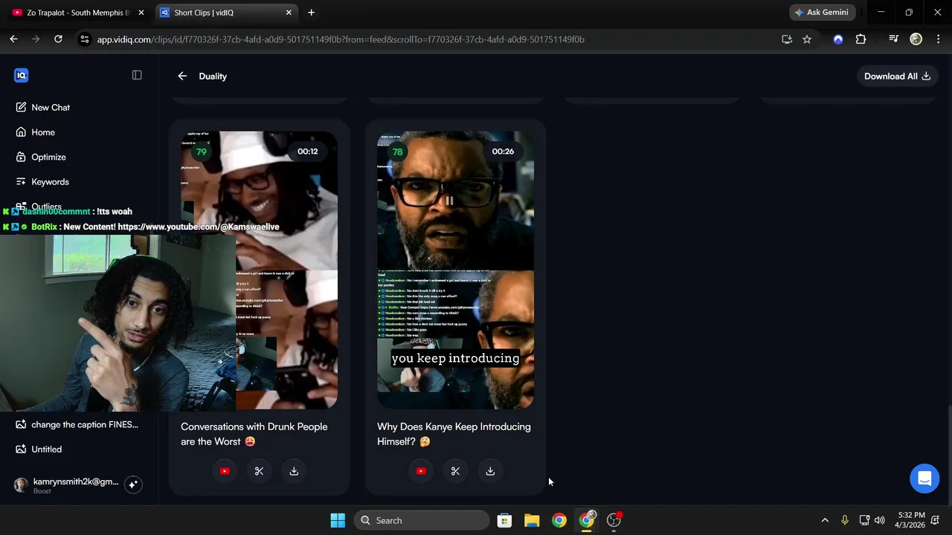Click the Download All button
Viewport: 952px width, 535px height.
(x=897, y=76)
